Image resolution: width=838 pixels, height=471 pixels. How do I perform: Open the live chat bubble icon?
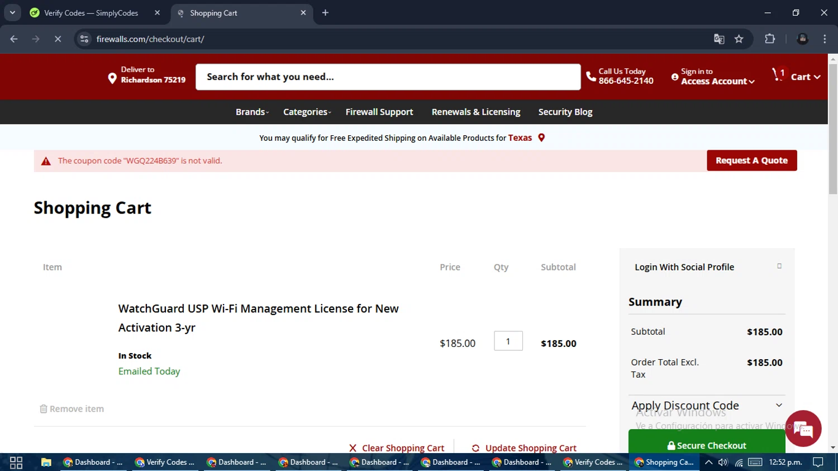(x=803, y=429)
